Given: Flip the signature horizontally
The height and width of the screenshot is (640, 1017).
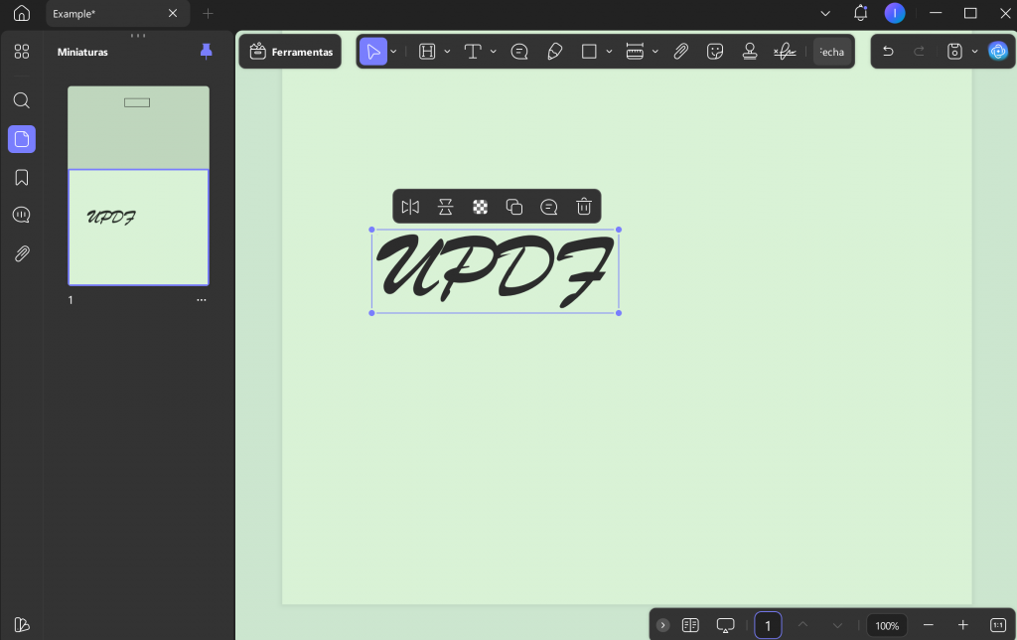Looking at the screenshot, I should point(410,207).
